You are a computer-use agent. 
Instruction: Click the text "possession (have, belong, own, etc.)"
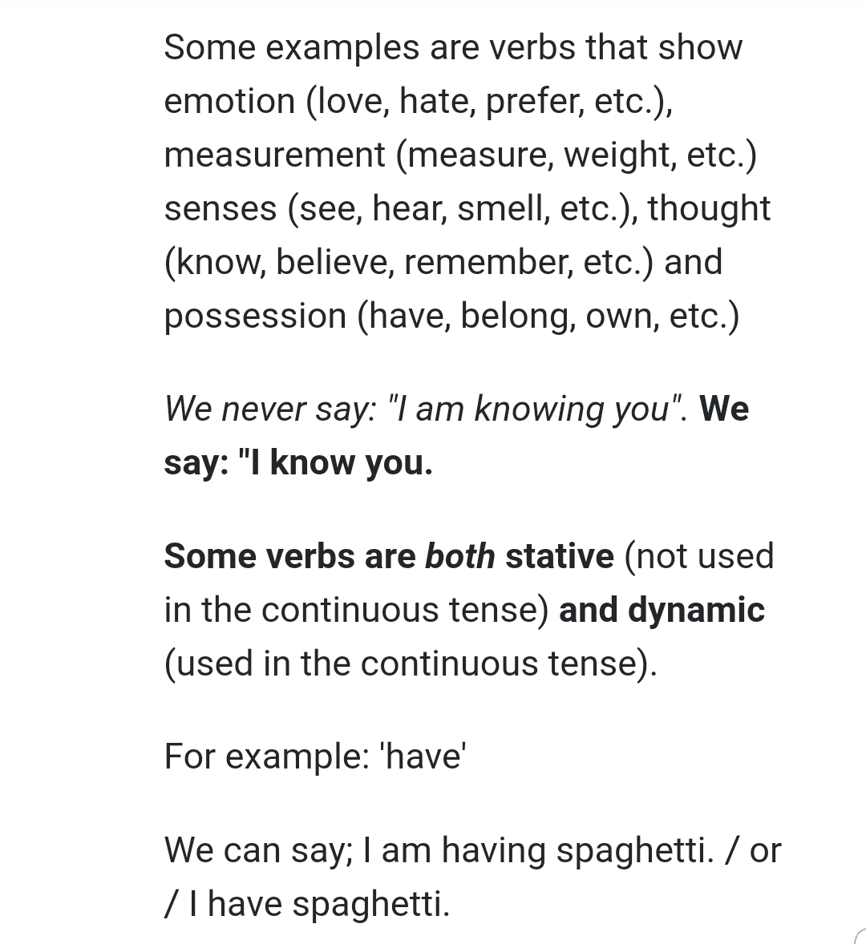[451, 316]
